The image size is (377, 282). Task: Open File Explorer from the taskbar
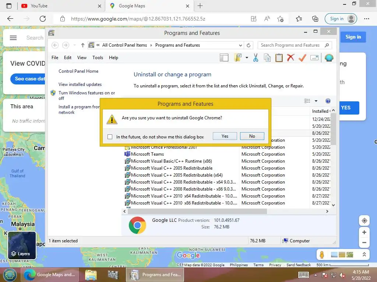(91, 275)
